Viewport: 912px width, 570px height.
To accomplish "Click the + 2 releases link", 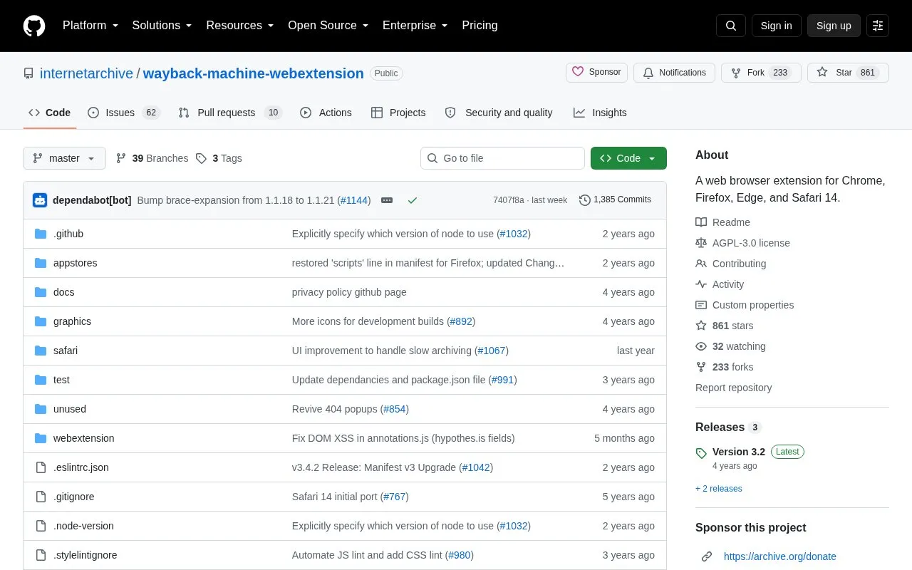I will pos(719,489).
